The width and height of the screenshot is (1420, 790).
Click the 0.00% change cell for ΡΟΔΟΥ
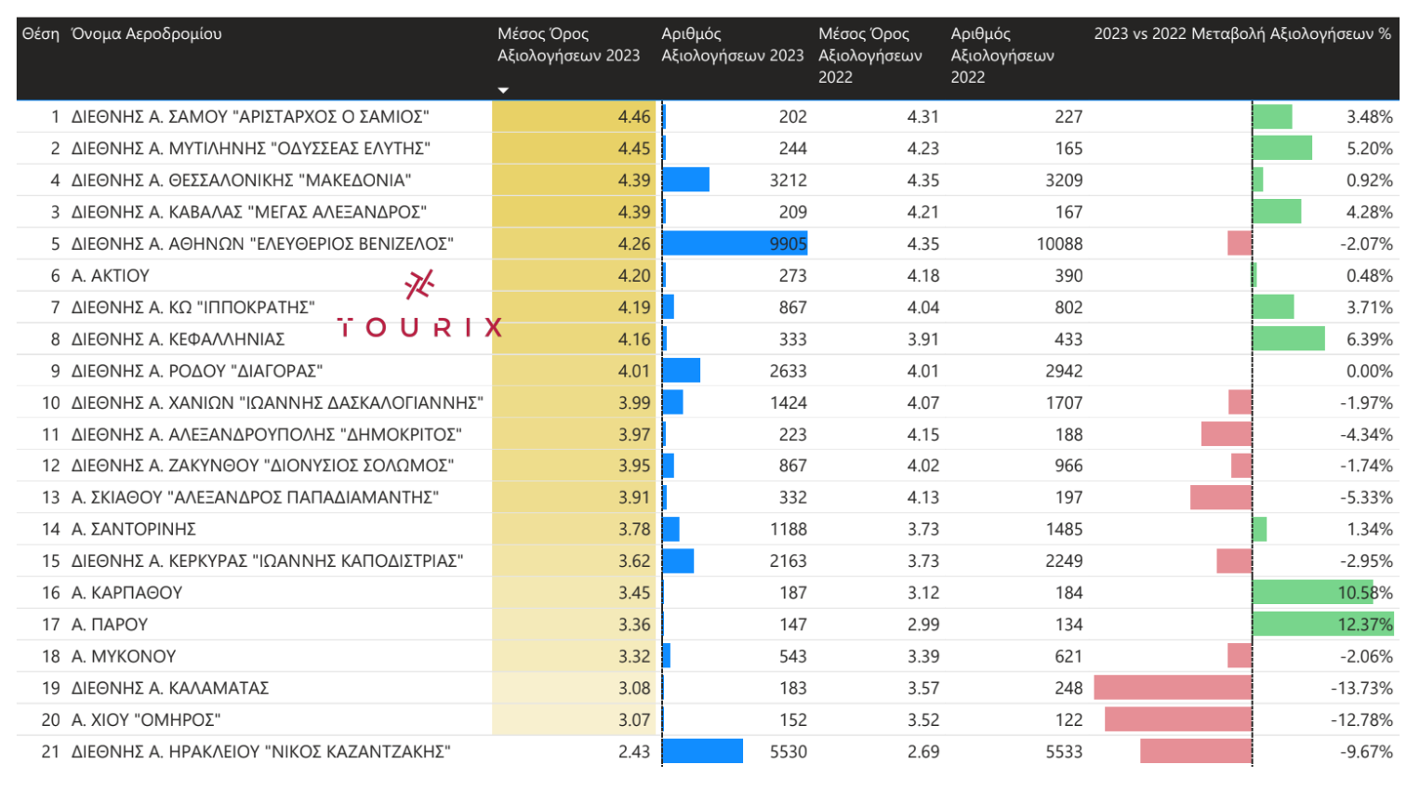click(1369, 371)
